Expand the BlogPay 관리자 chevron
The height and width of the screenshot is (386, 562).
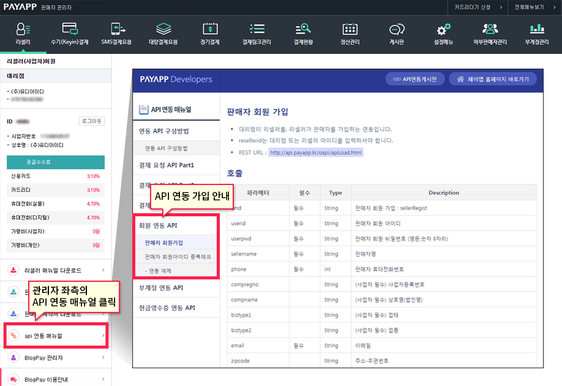pos(103,357)
